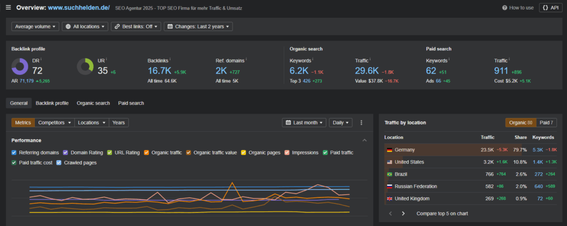Toggle Referring domains checkbox

click(14, 152)
